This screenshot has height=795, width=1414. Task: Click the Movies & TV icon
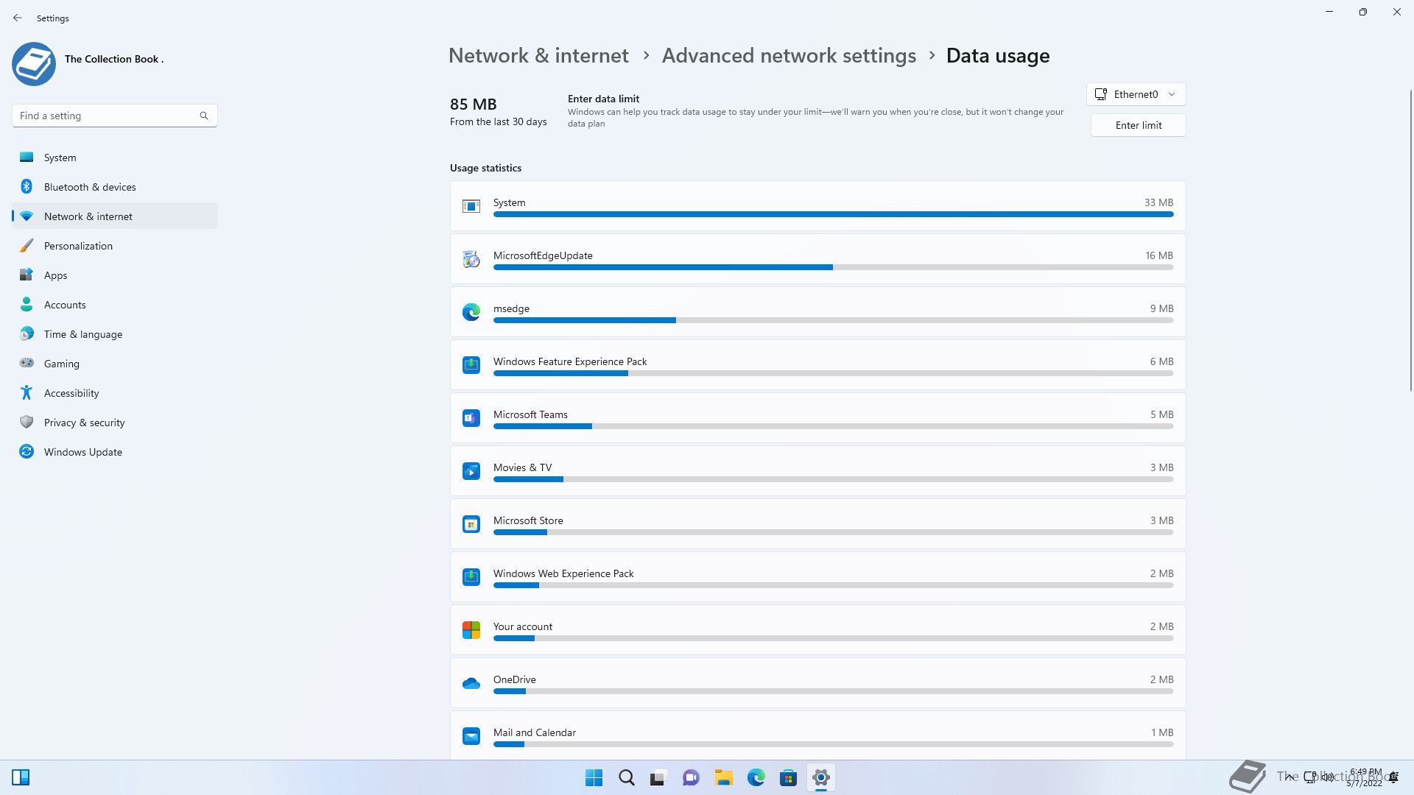(471, 471)
